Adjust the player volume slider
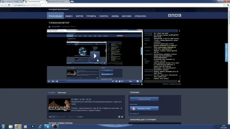The height and width of the screenshot is (129, 230). click(x=61, y=81)
